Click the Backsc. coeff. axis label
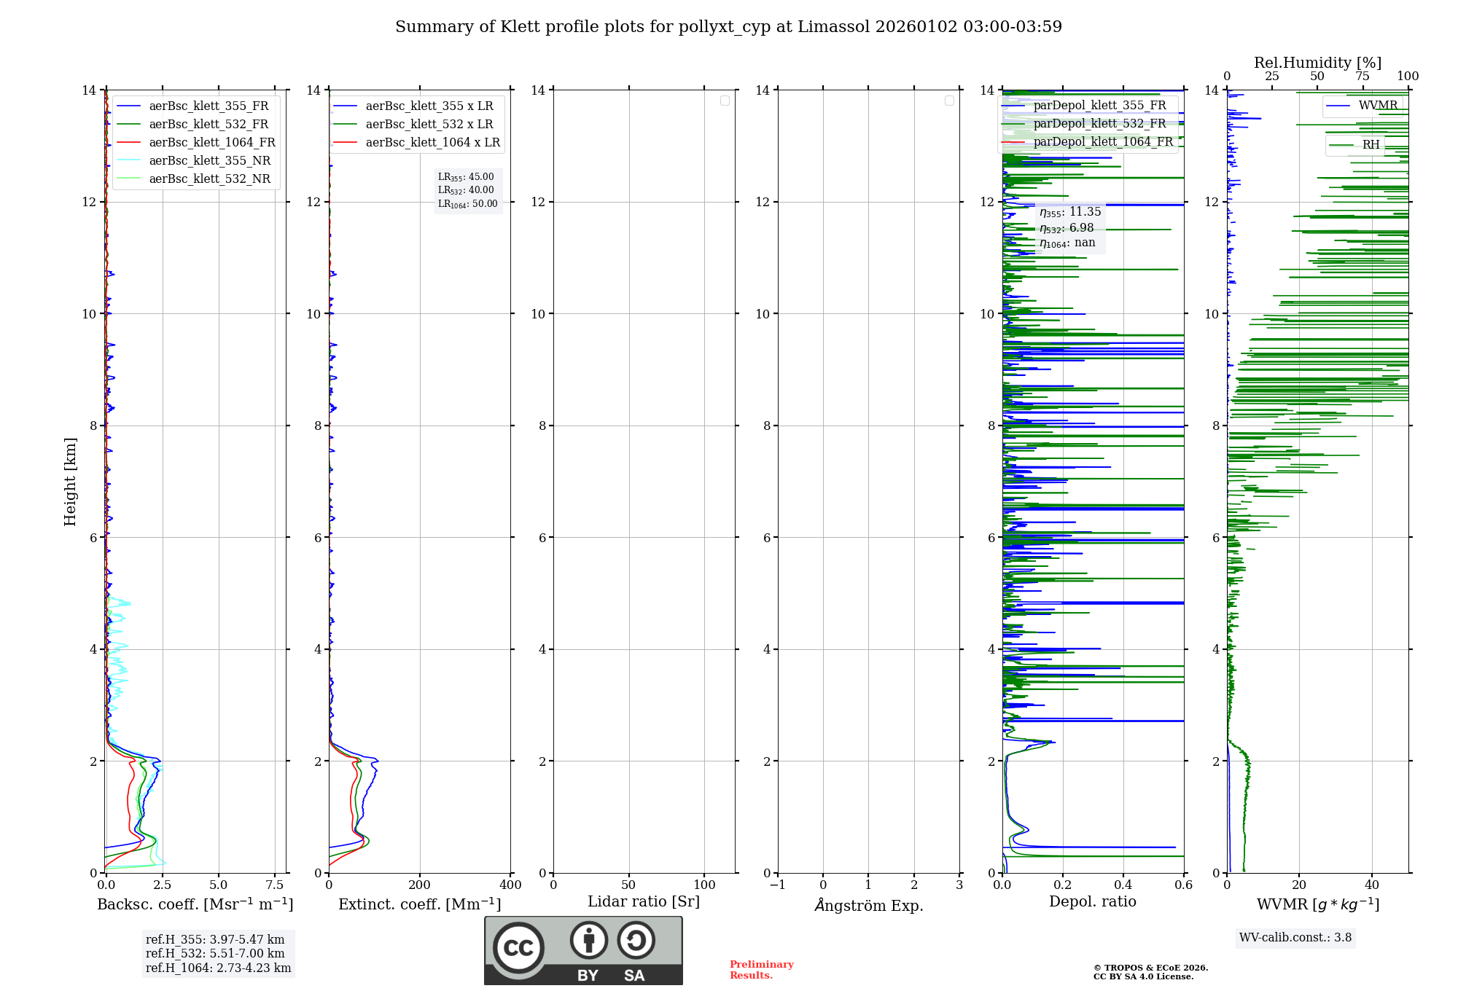Screen dimensions: 1458x991 (x=195, y=904)
